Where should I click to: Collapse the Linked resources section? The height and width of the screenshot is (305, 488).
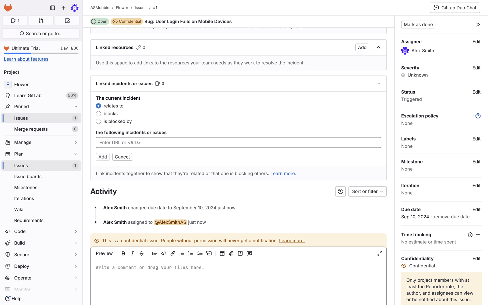[x=378, y=48]
